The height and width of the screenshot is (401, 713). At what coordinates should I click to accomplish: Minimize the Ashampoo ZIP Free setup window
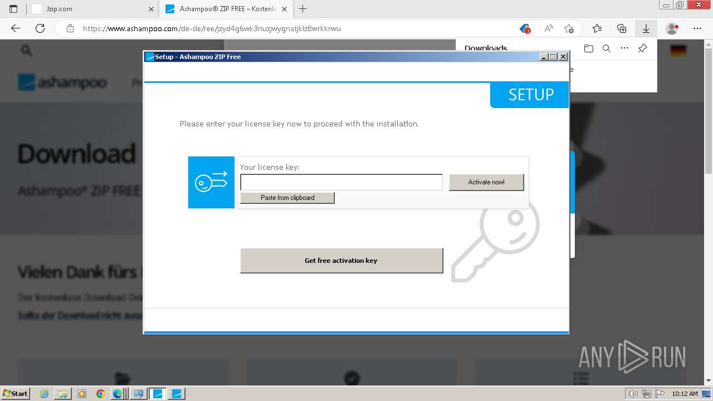tap(544, 57)
